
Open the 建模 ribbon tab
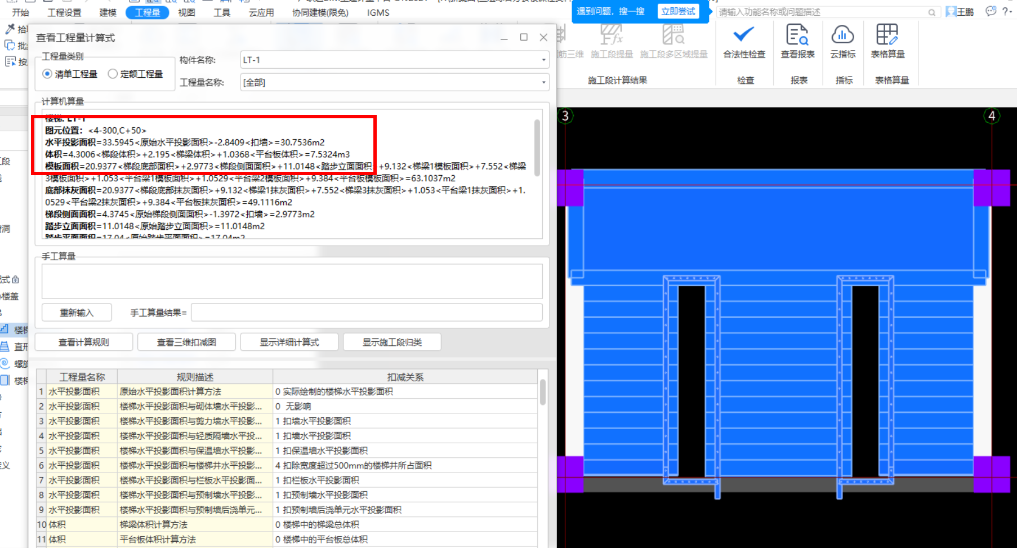pos(108,12)
